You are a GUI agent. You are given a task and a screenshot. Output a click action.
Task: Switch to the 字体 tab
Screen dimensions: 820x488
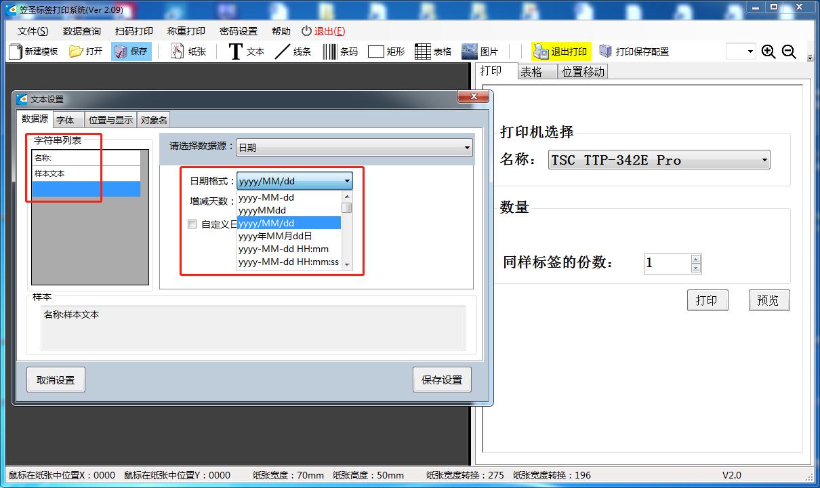(67, 119)
